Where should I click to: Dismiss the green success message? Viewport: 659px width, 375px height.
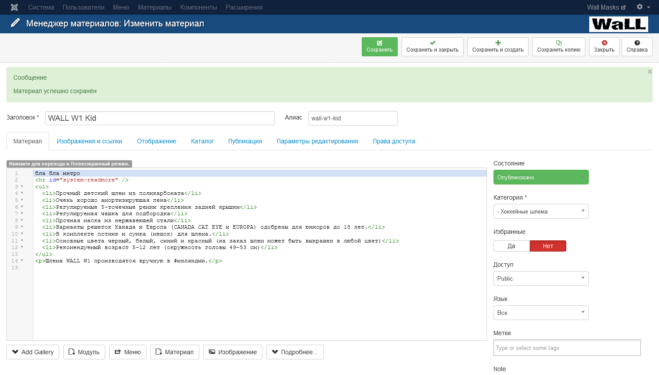(x=649, y=72)
